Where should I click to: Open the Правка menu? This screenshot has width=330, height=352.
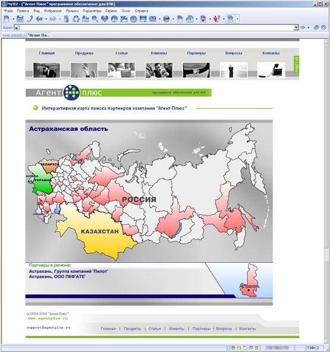pos(23,11)
